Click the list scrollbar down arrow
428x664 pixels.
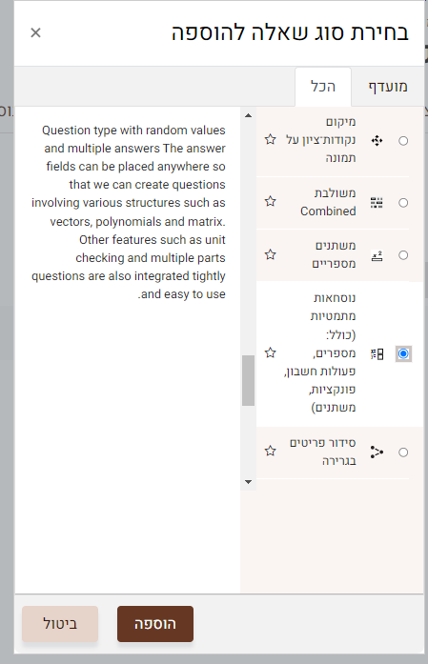click(249, 482)
